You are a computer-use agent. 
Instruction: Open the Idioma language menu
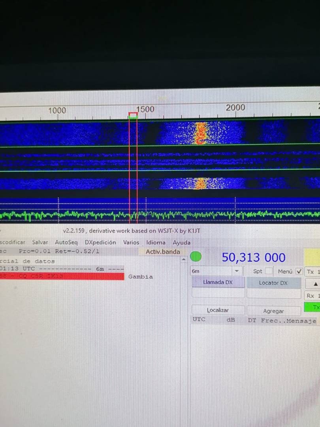[156, 242]
